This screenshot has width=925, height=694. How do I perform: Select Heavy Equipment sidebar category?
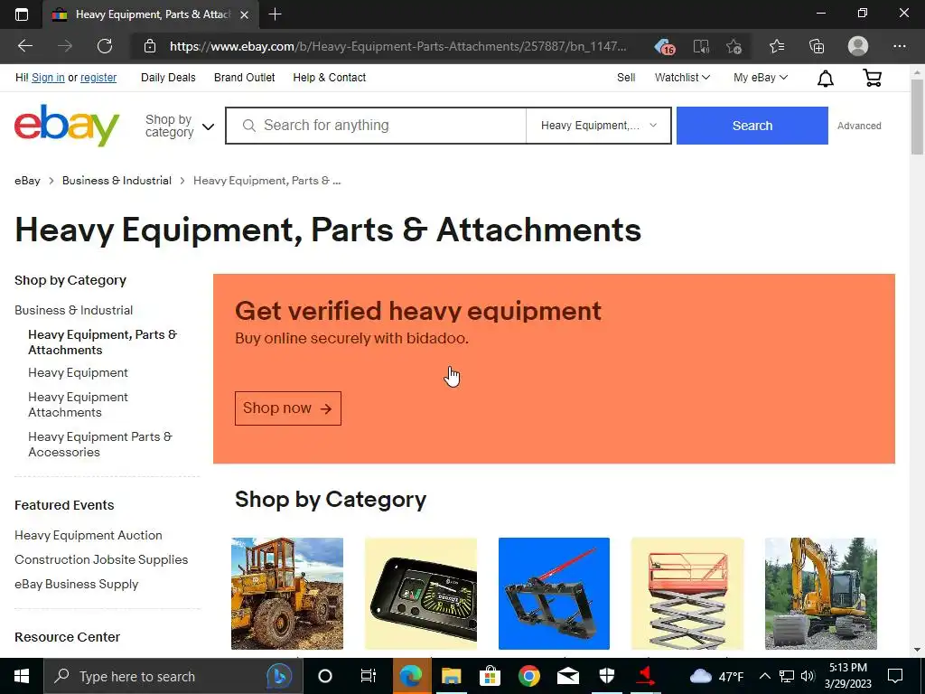pyautogui.click(x=78, y=373)
